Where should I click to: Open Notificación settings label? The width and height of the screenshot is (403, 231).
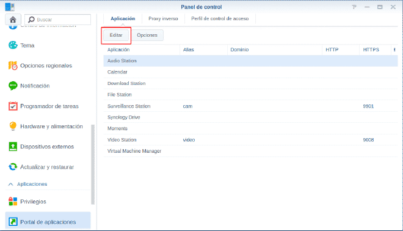pyautogui.click(x=35, y=86)
